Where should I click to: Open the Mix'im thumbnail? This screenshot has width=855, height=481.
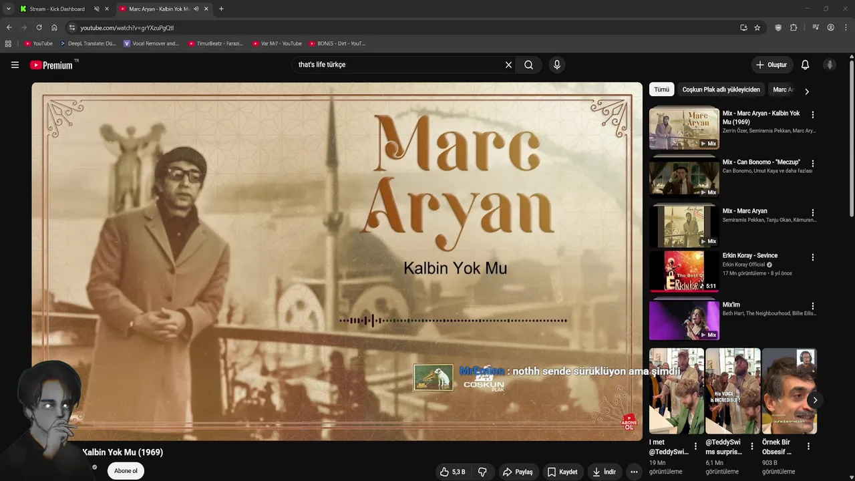point(684,320)
